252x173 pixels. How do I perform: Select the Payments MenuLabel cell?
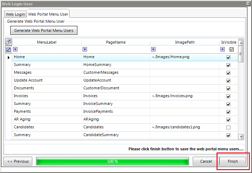[46, 112]
